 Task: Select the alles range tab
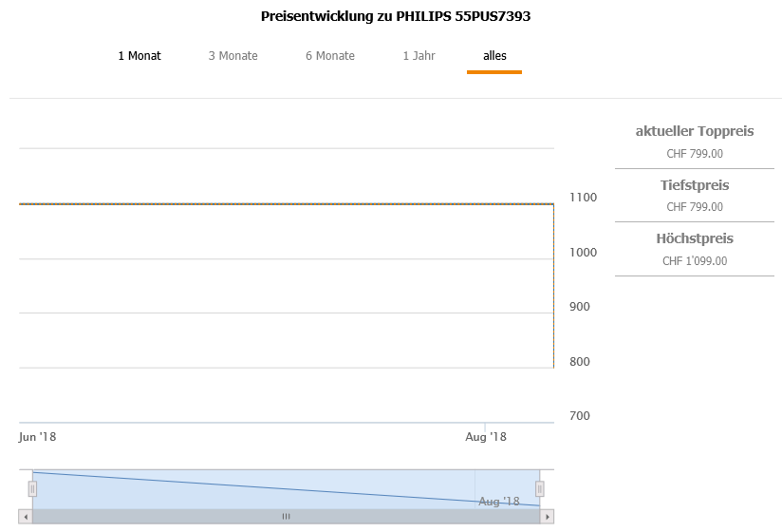(494, 56)
